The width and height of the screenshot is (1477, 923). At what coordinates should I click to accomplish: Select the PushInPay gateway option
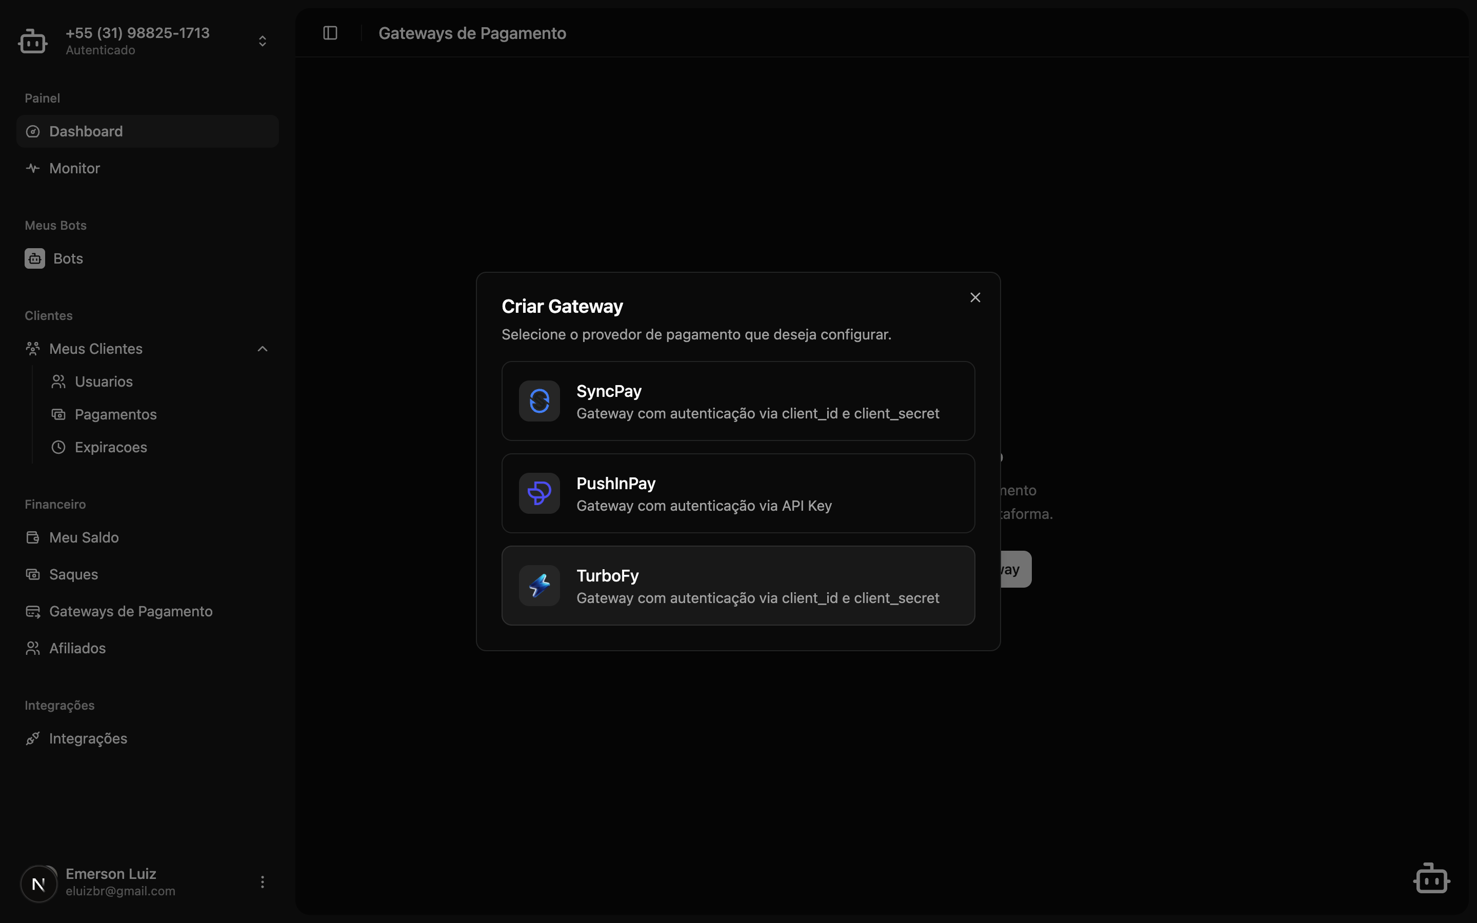pyautogui.click(x=738, y=493)
